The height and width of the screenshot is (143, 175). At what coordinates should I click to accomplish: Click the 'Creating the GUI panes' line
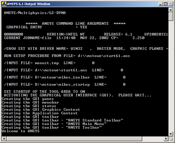[28, 99]
